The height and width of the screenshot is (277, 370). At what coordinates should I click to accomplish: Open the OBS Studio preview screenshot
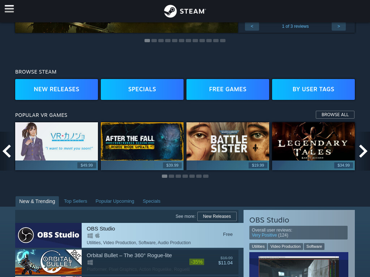tap(299, 264)
